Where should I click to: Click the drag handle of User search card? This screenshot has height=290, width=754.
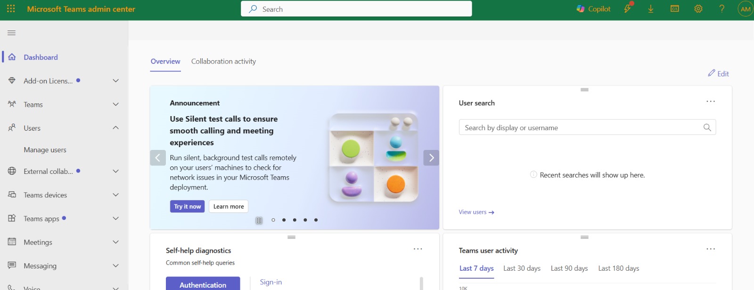[x=584, y=90]
